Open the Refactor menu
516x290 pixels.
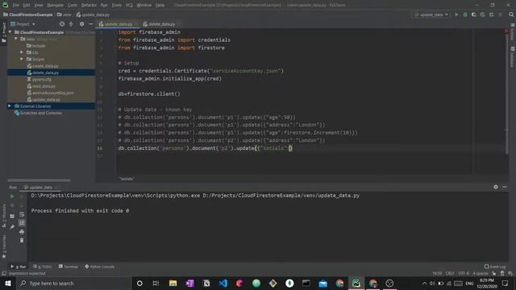tap(89, 6)
